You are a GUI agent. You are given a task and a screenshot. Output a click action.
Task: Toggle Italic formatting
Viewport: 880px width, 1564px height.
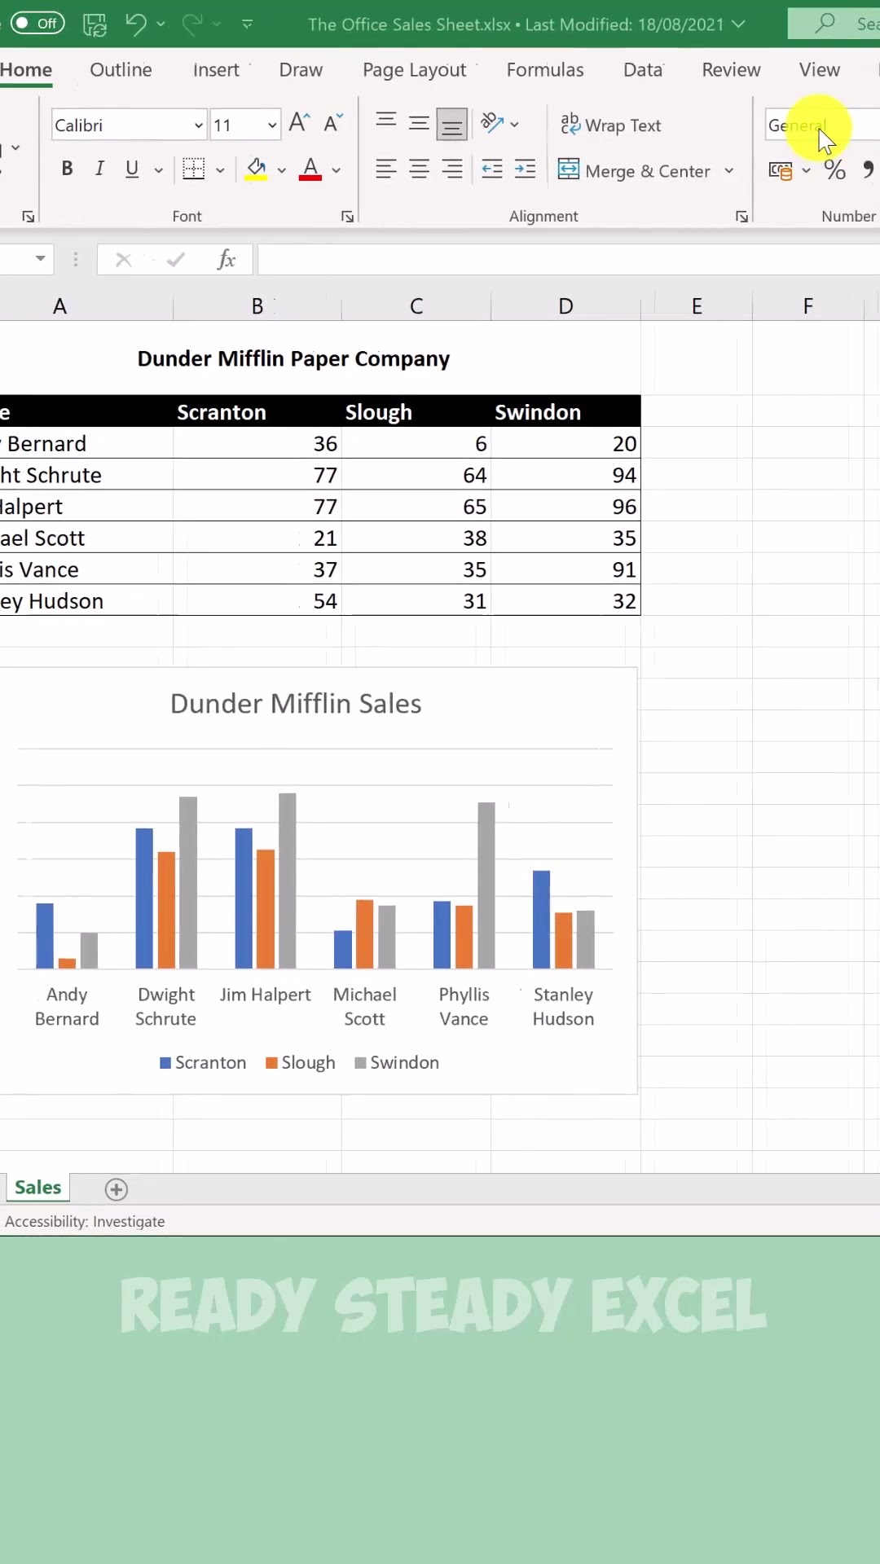(99, 169)
